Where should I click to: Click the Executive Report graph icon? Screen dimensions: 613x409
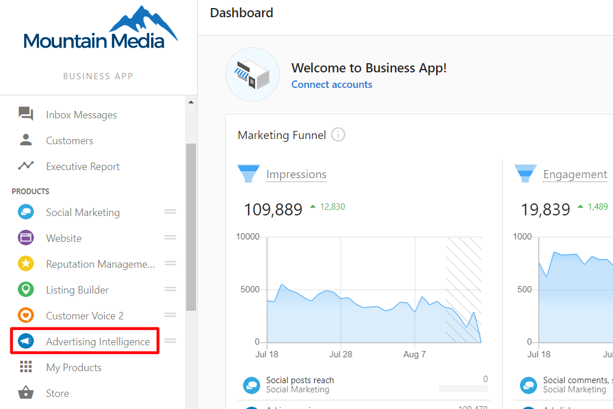tap(26, 166)
